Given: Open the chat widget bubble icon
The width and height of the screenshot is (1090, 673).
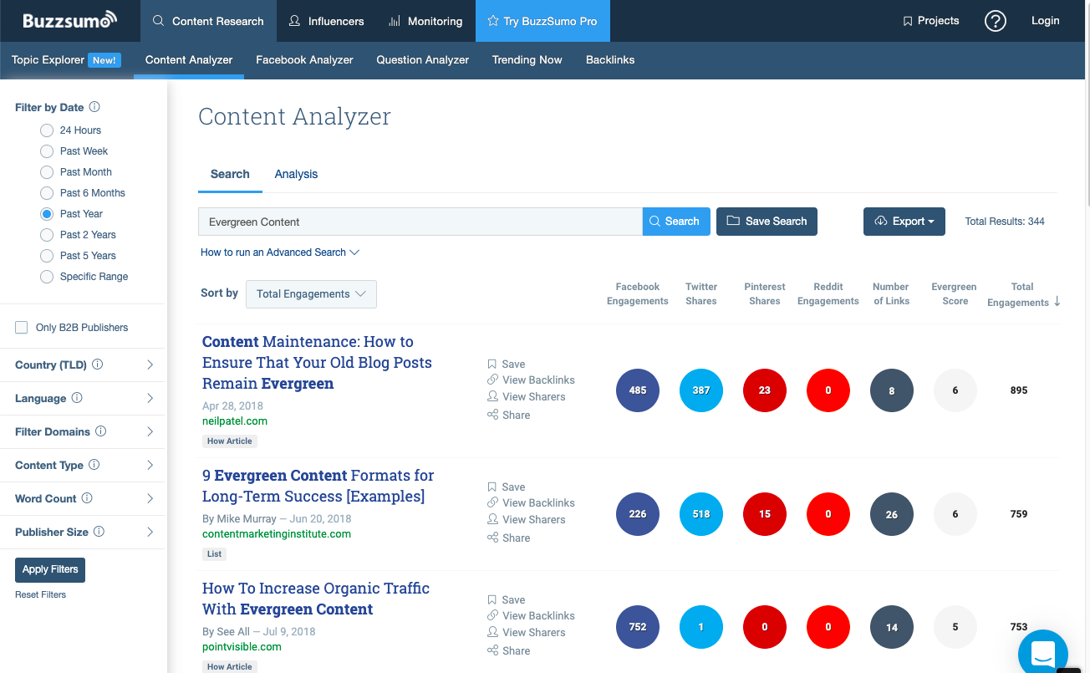Looking at the screenshot, I should [x=1043, y=654].
